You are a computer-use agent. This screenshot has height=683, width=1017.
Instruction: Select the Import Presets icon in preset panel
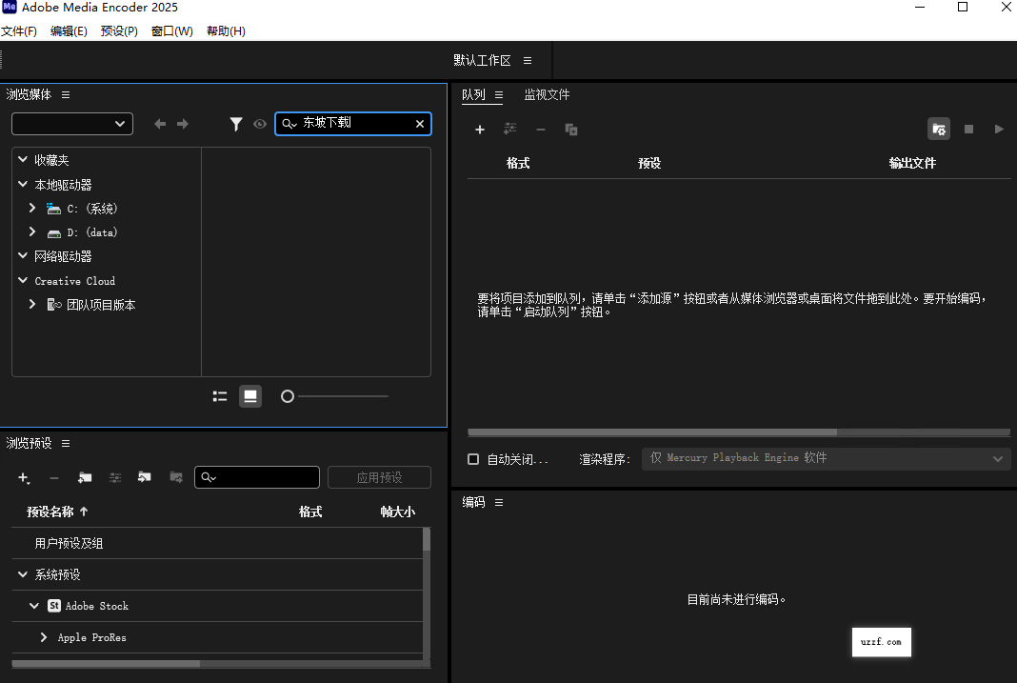[144, 477]
